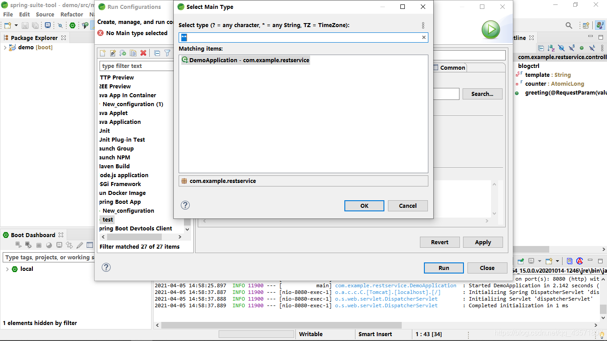Collapse all configurations in Run Configurations
The image size is (607, 341).
tap(157, 53)
